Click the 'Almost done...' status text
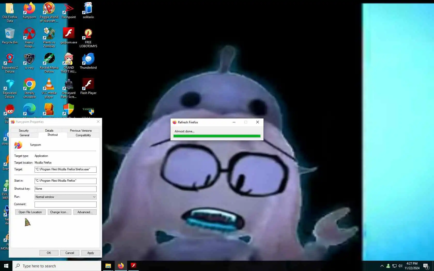This screenshot has width=434, height=271. click(184, 131)
